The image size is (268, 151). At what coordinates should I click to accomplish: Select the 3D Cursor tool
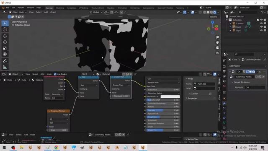tap(5, 29)
